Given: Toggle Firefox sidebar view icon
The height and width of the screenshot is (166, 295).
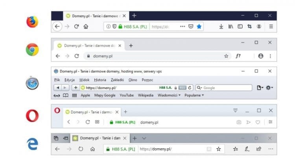Looking at the screenshot, I should point(240,26).
